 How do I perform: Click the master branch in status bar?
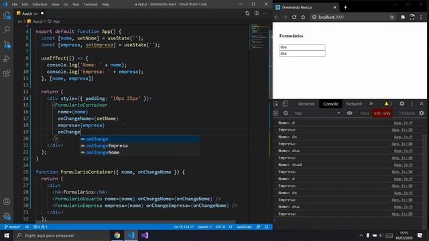tap(13, 227)
